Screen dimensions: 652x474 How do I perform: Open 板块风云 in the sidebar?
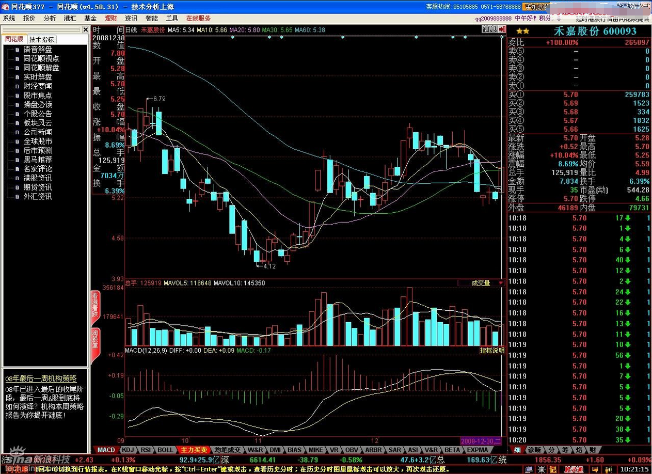point(38,123)
